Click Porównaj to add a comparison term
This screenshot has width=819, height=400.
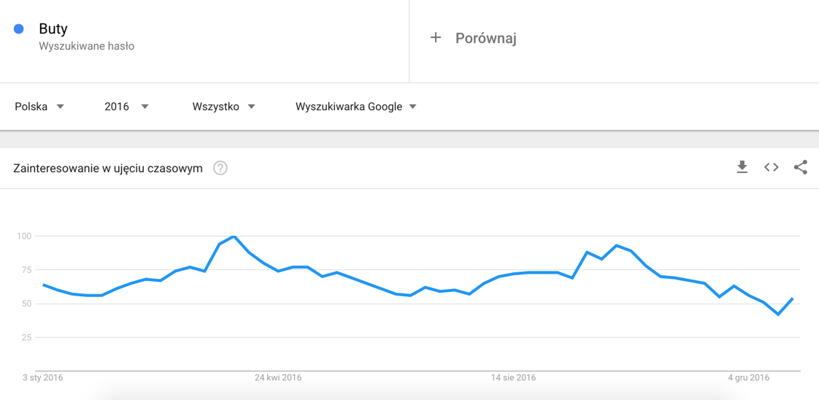pos(485,38)
